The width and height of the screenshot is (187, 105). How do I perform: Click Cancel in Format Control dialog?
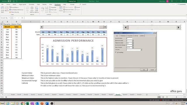click(x=152, y=70)
